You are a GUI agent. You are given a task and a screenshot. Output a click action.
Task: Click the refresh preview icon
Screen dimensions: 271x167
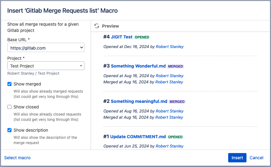pyautogui.click(x=97, y=26)
